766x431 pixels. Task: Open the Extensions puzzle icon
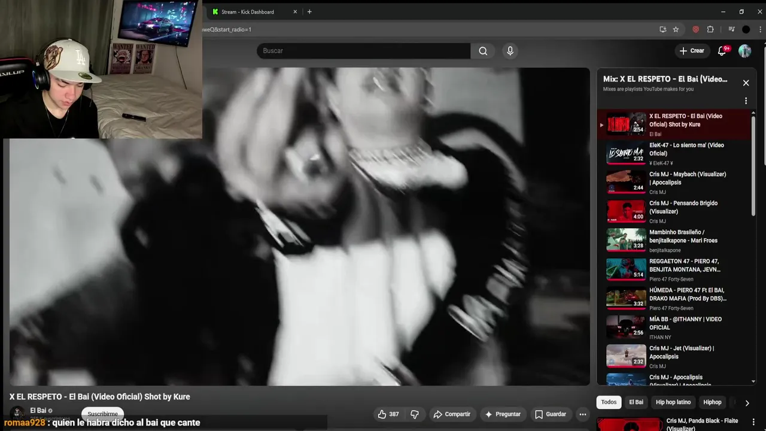coord(710,29)
